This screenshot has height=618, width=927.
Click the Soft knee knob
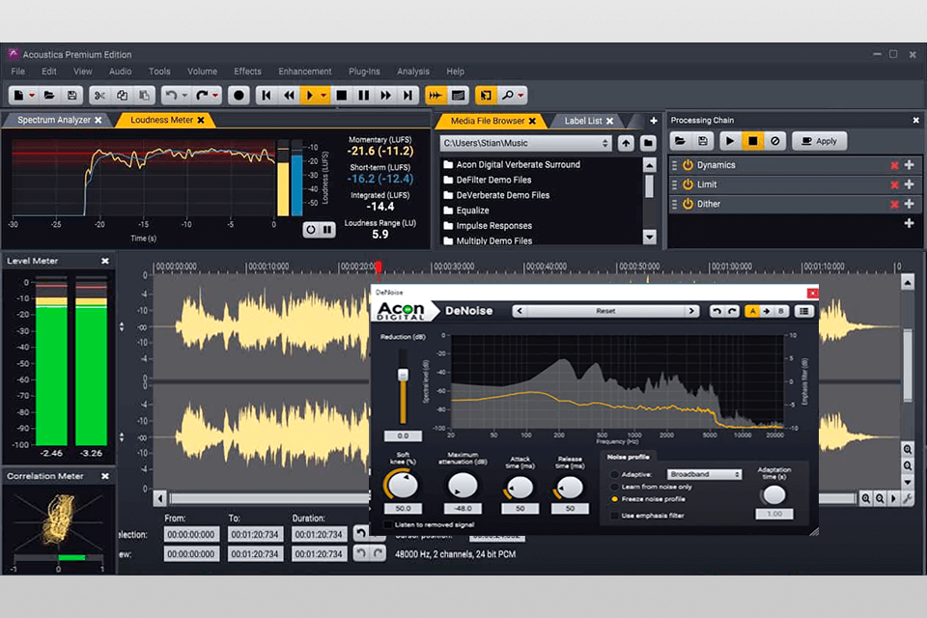(403, 485)
